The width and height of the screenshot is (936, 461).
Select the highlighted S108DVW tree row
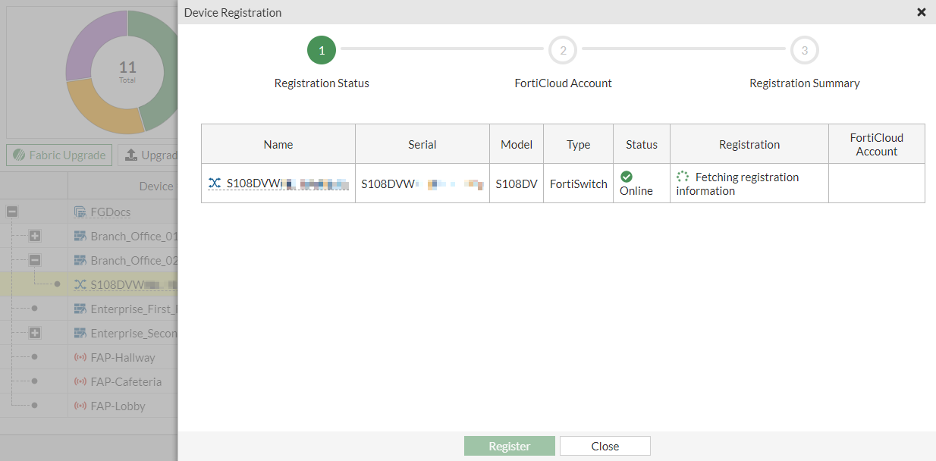click(89, 284)
